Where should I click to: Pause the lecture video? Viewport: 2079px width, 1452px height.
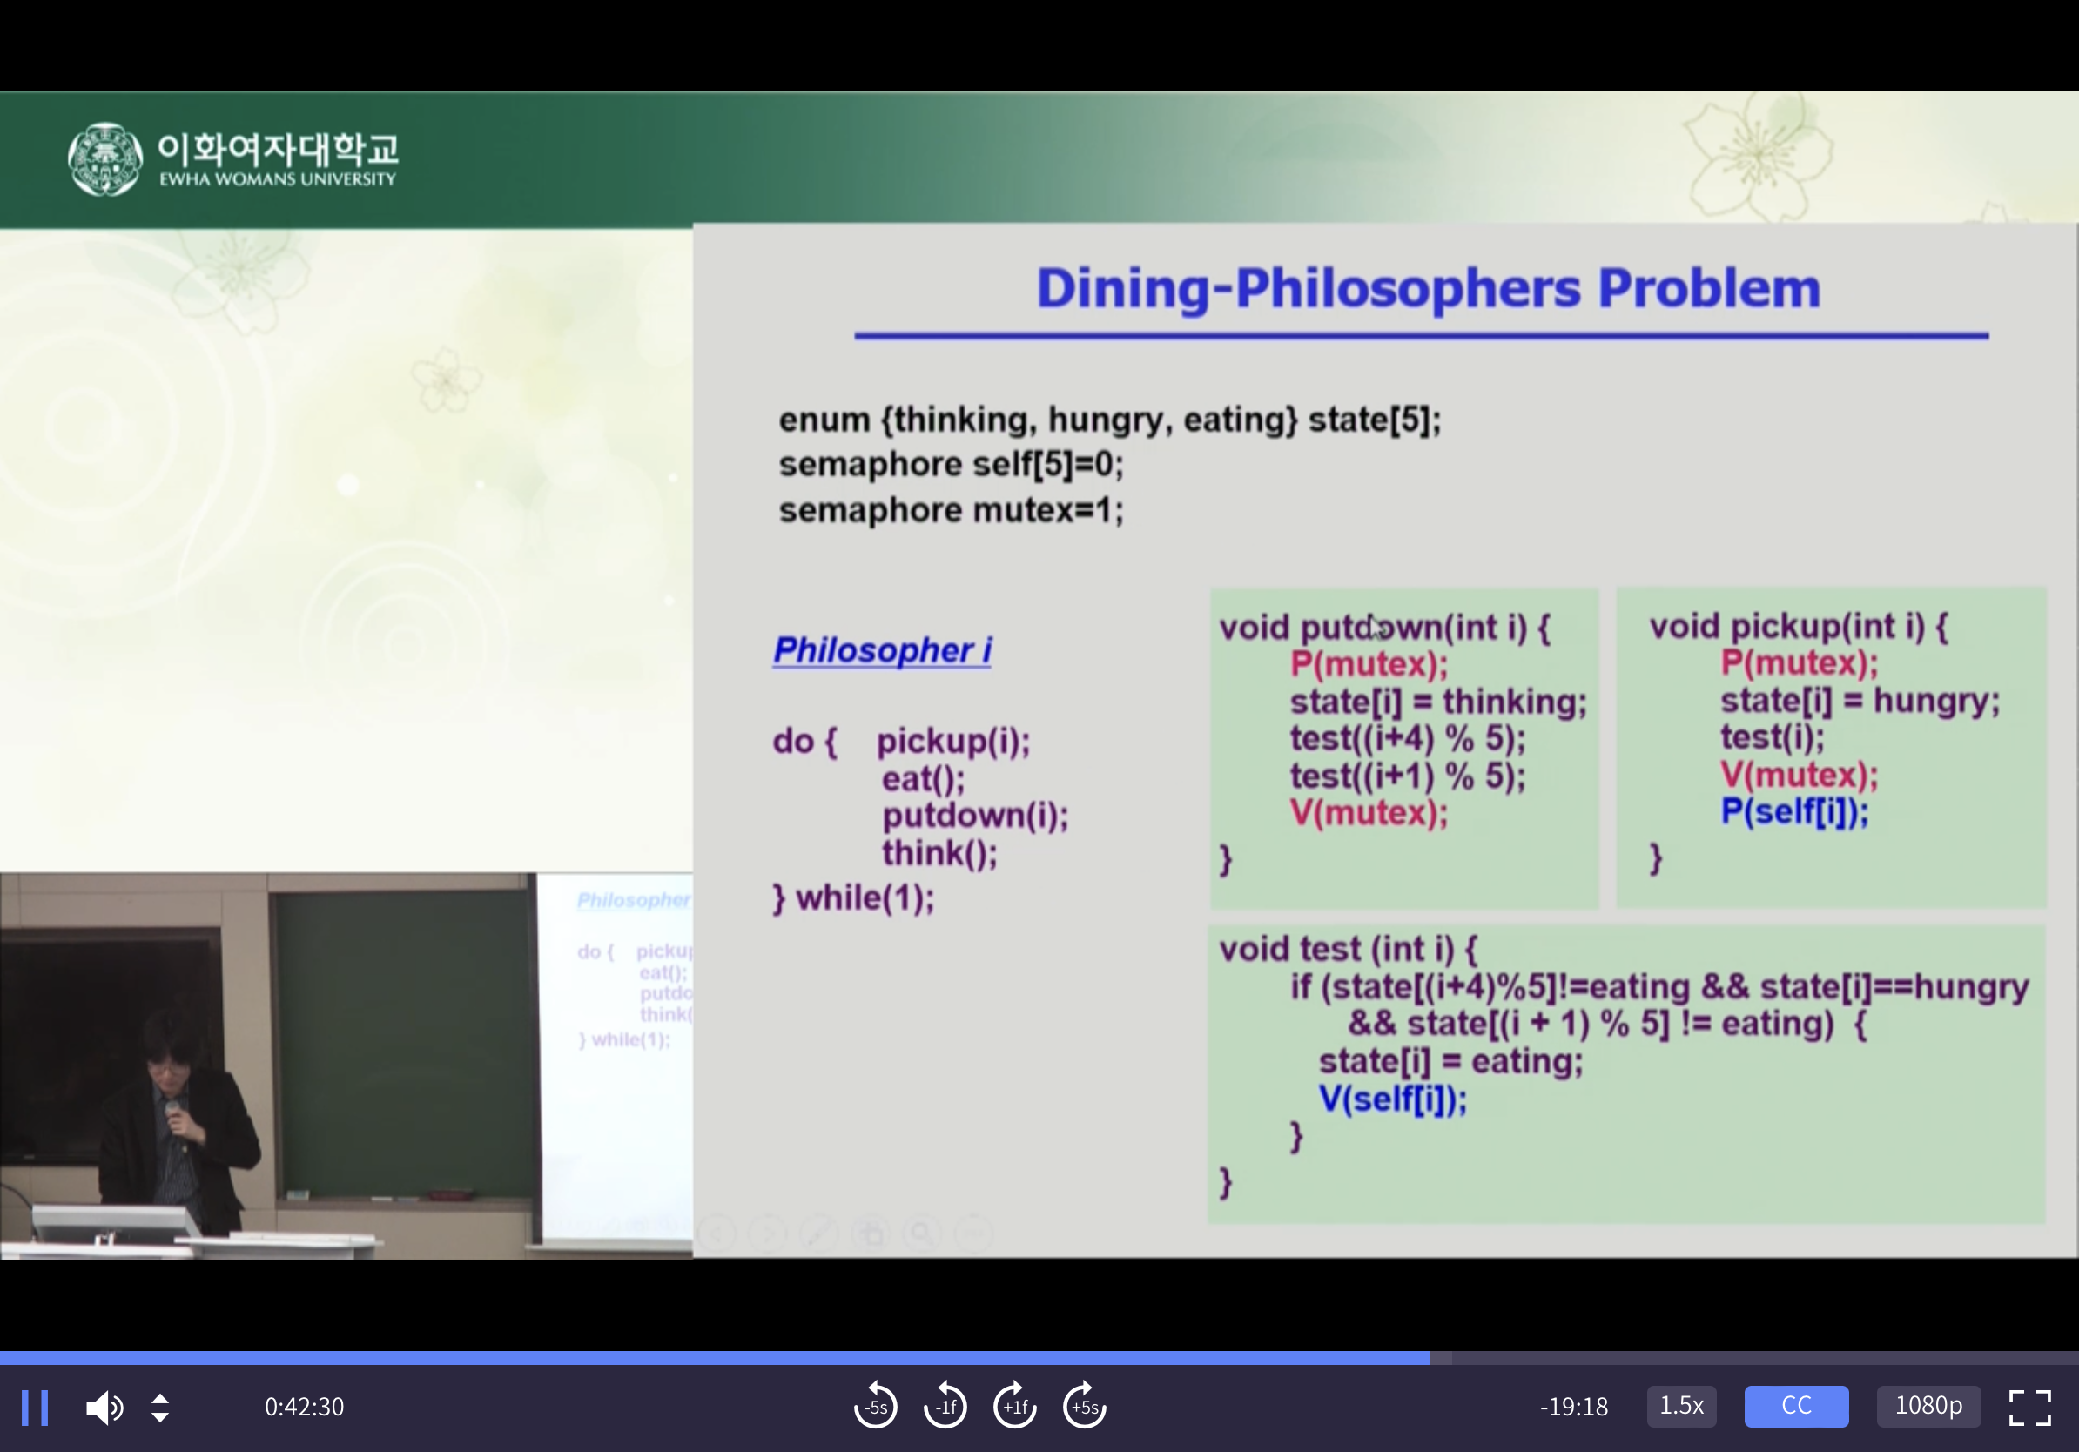[x=35, y=1408]
